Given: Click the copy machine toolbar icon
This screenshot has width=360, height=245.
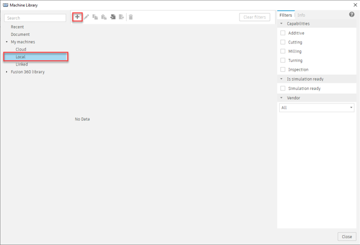Looking at the screenshot, I should (95, 17).
